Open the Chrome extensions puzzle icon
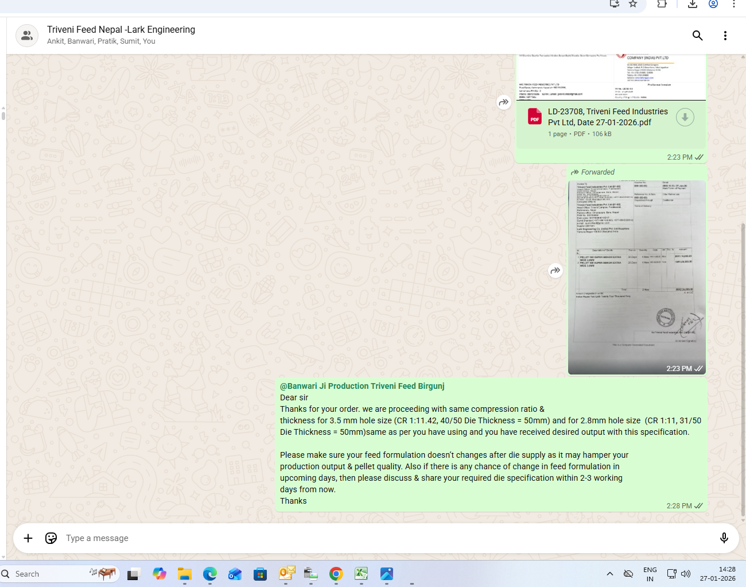The width and height of the screenshot is (746, 587). pyautogui.click(x=662, y=4)
